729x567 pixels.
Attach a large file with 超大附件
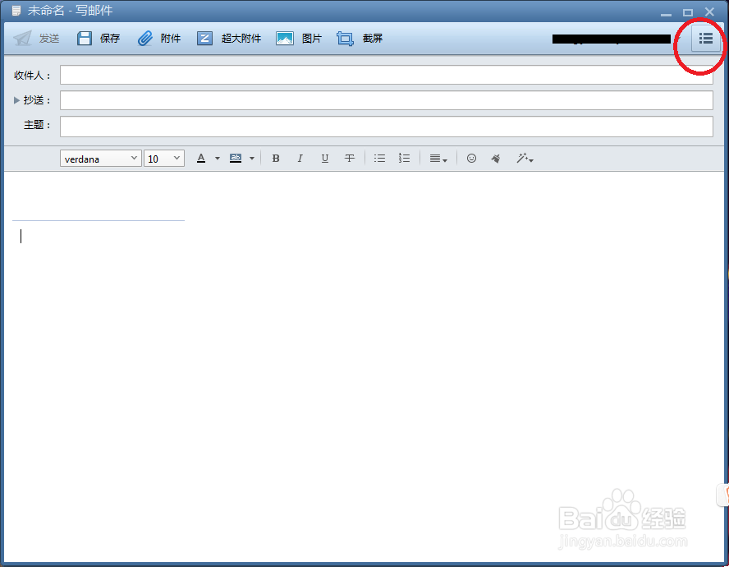229,38
